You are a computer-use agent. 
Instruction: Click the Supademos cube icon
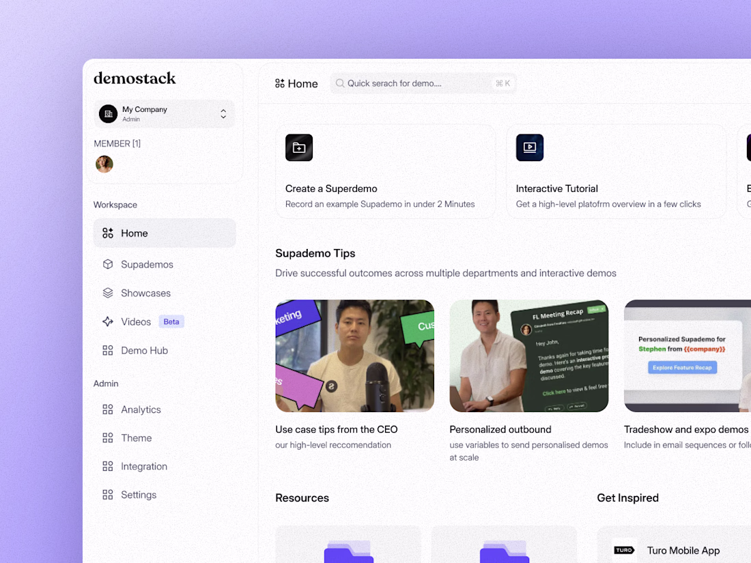pyautogui.click(x=108, y=264)
